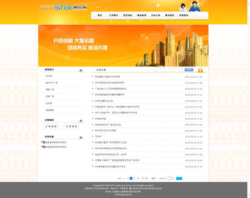
Task: Click the orange plus icon near search
Action: click(x=200, y=70)
